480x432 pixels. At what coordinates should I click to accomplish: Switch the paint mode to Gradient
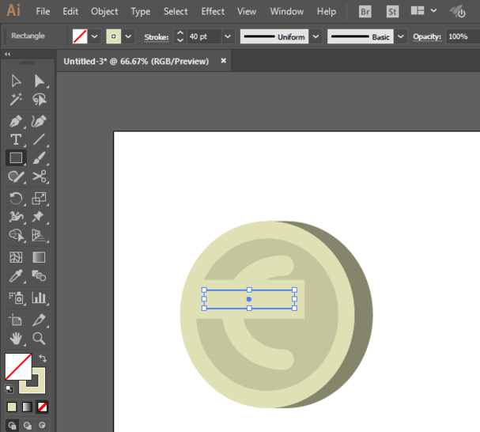[27, 407]
